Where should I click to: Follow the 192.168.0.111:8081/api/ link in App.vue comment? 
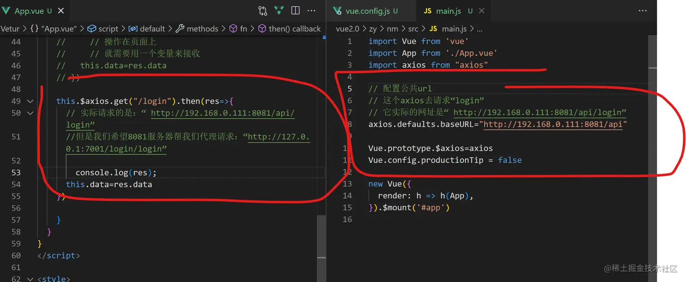[223, 113]
